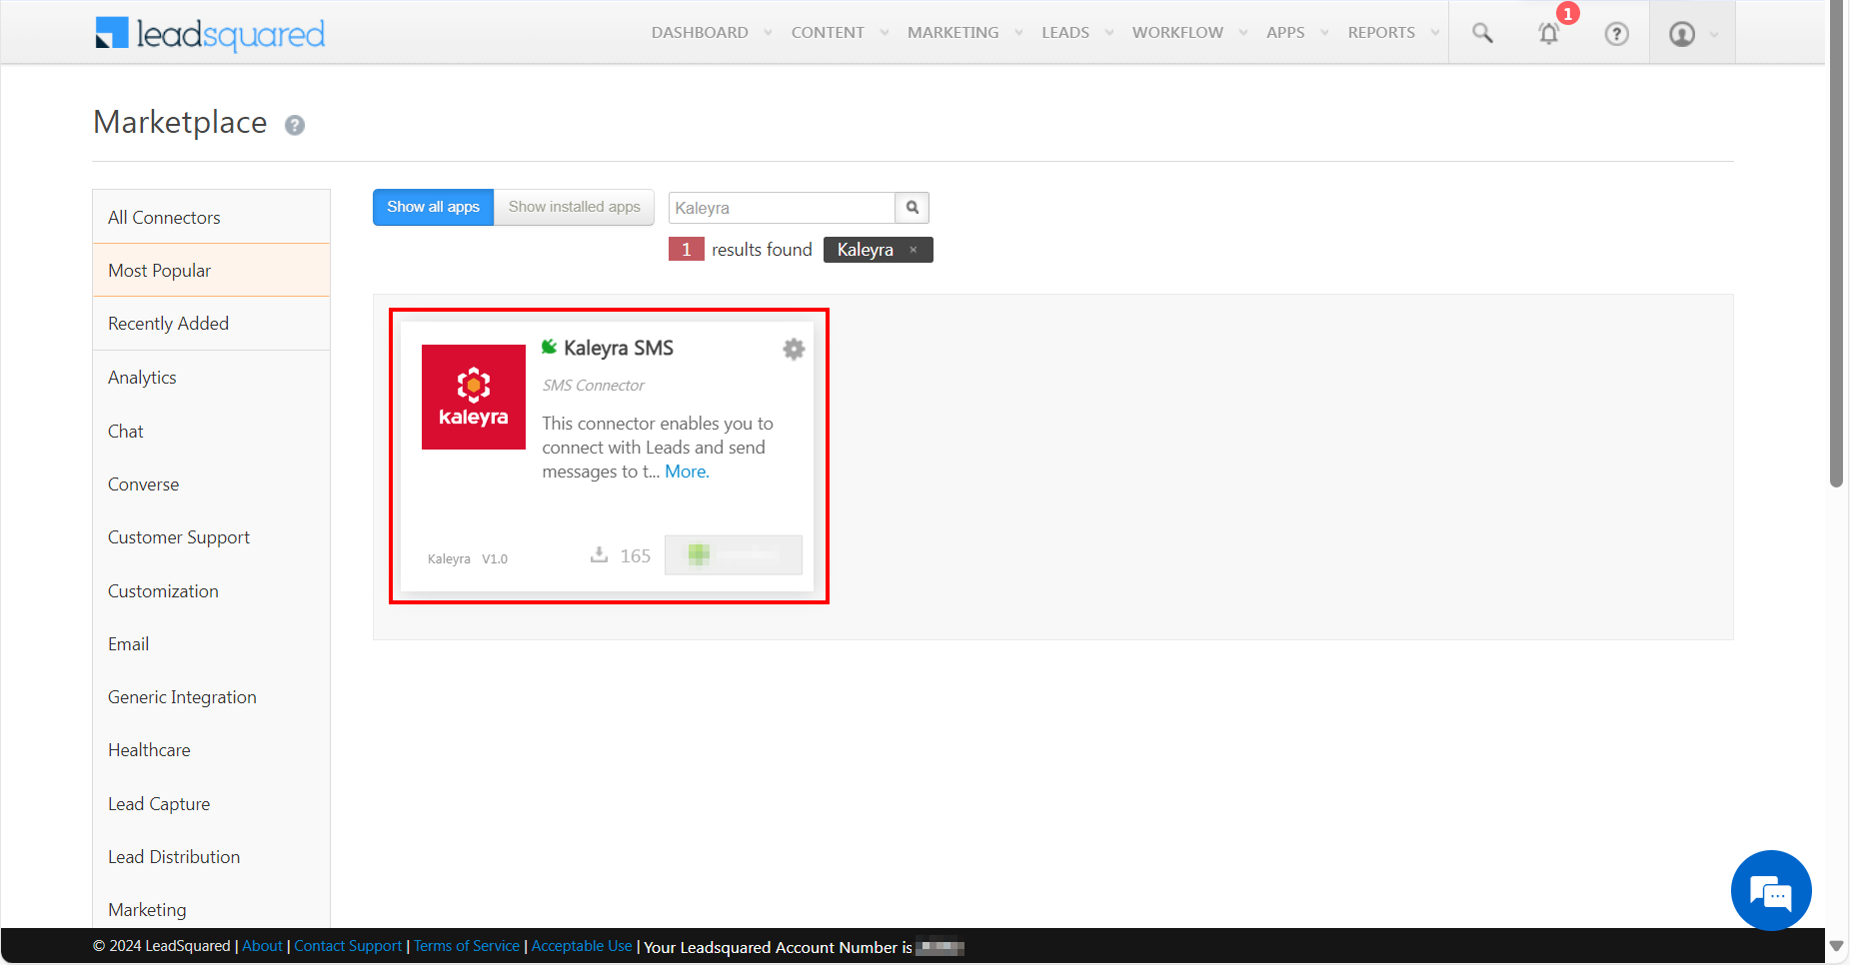Image resolution: width=1850 pixels, height=965 pixels.
Task: Open the CONTENT menu
Action: click(x=828, y=33)
